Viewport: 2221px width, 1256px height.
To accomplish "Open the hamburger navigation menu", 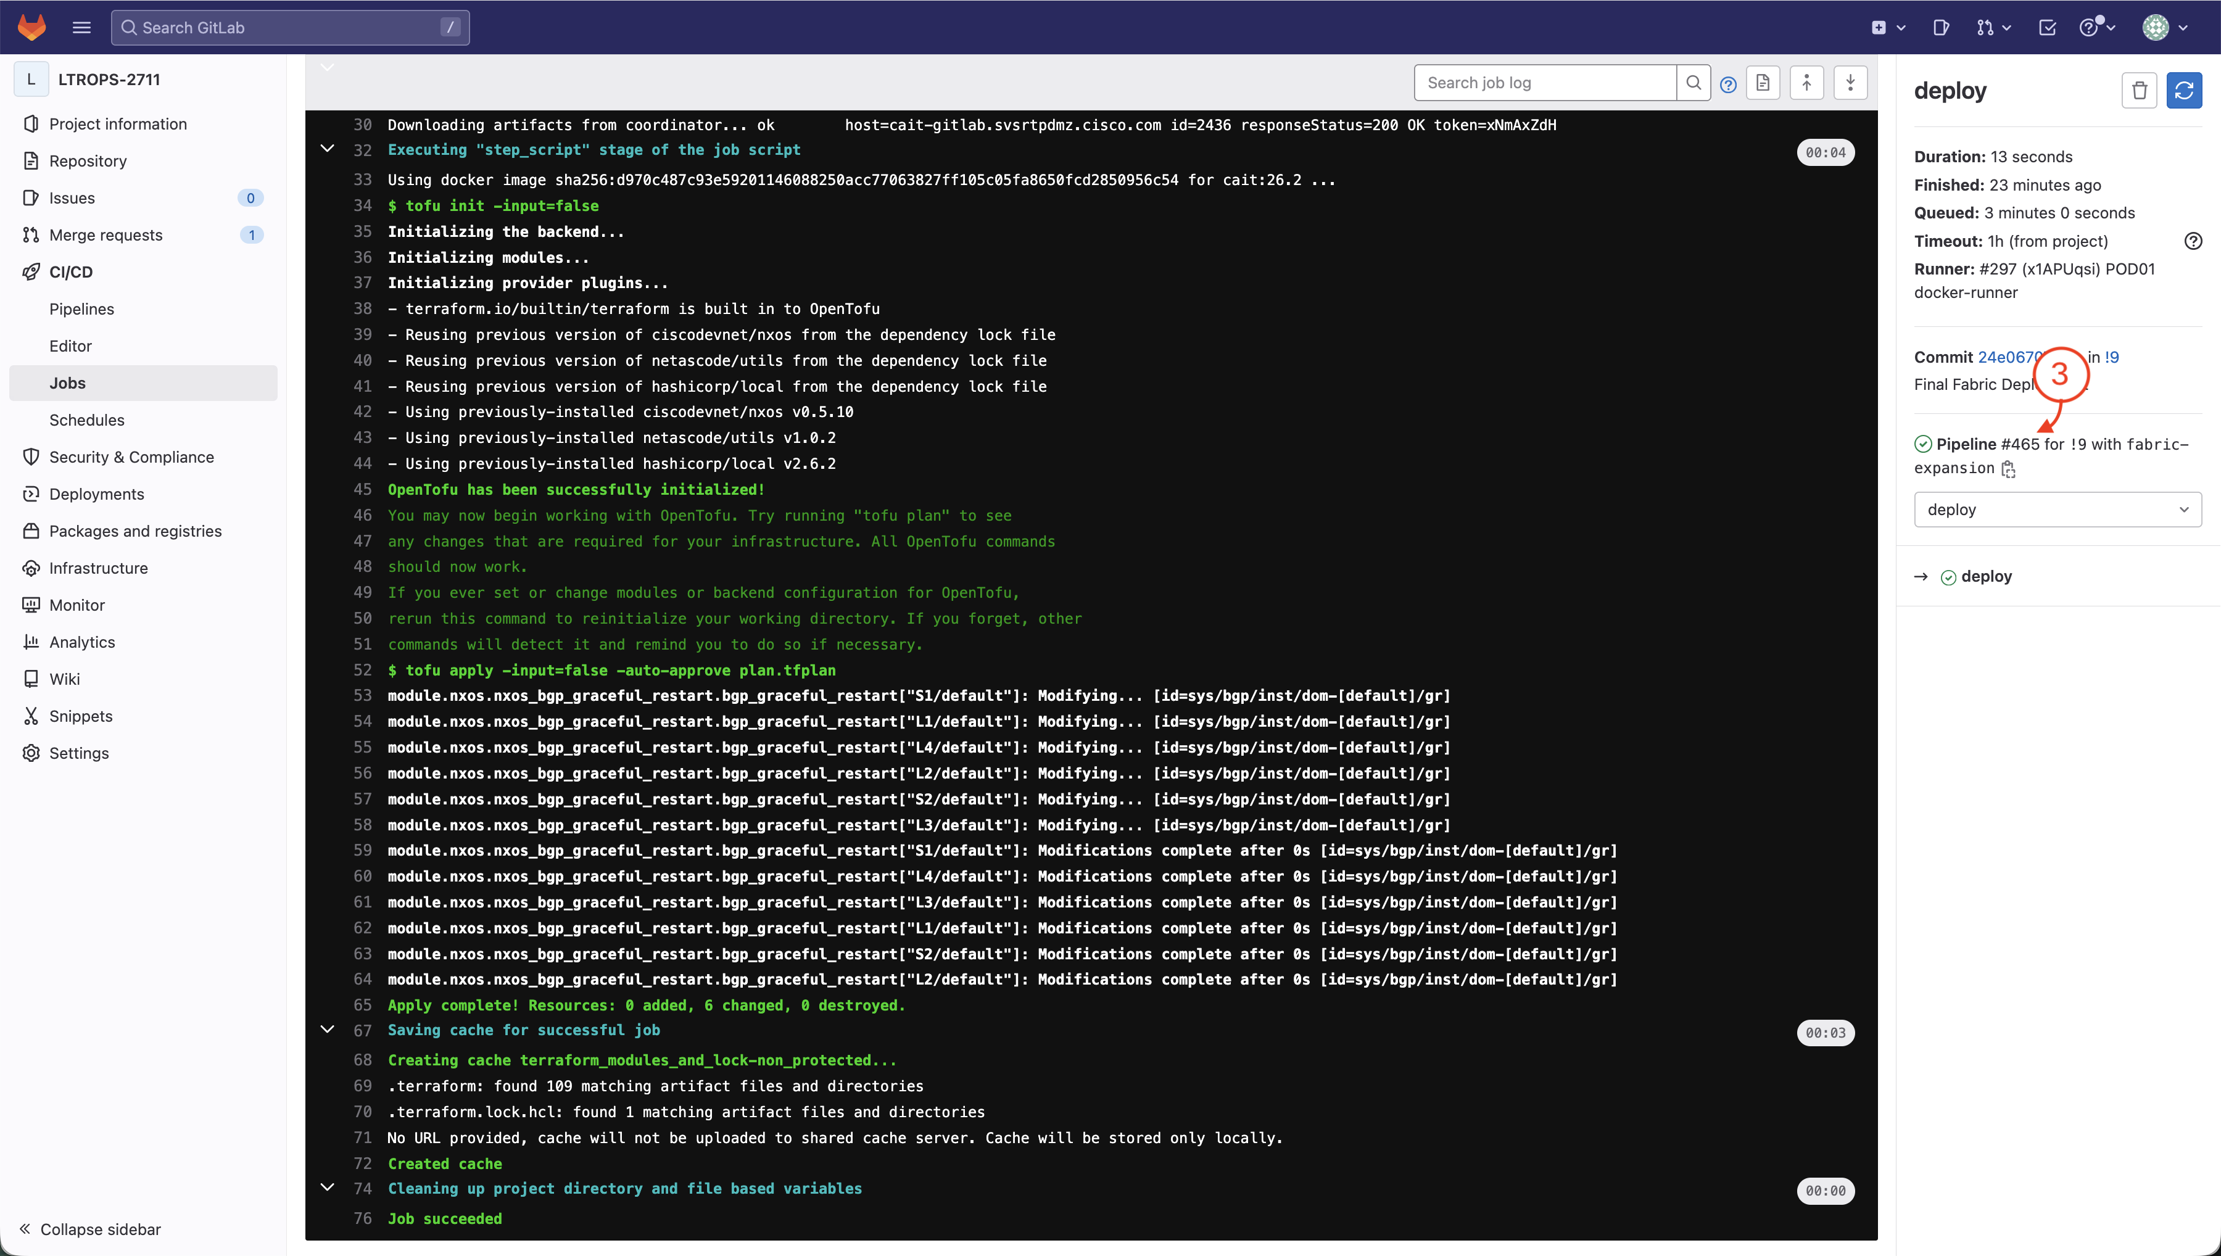I will point(81,27).
